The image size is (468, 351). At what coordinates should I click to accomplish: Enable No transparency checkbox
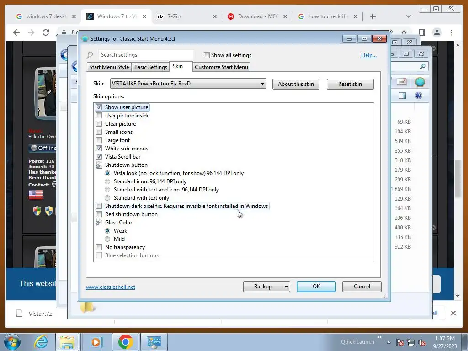click(x=99, y=247)
